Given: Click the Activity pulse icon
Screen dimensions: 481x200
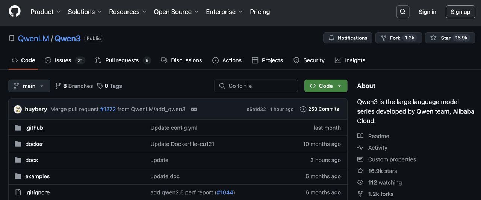Looking at the screenshot, I should coord(360,148).
